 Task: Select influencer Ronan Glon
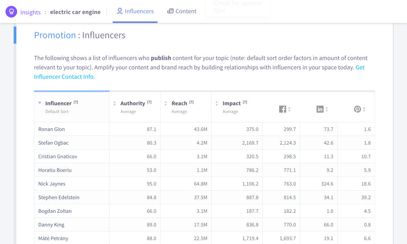[x=52, y=129]
